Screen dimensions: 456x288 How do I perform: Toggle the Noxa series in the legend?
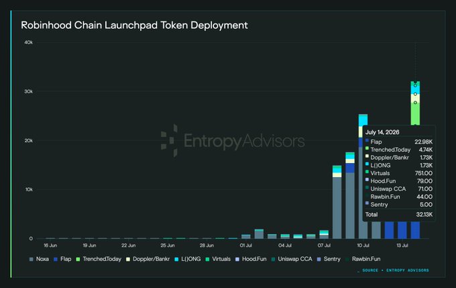tap(39, 259)
